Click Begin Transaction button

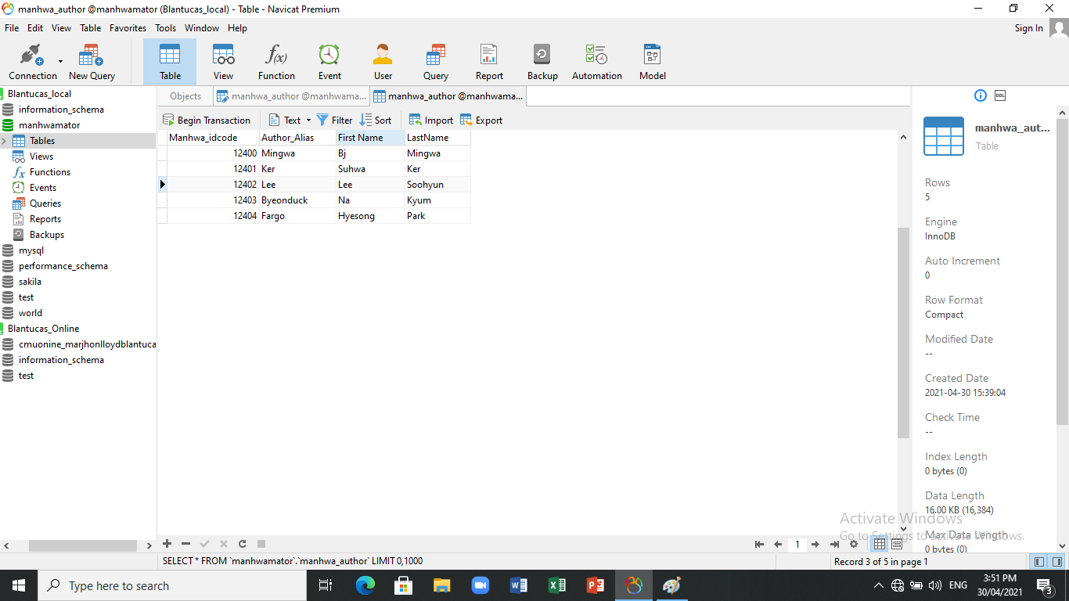207,121
